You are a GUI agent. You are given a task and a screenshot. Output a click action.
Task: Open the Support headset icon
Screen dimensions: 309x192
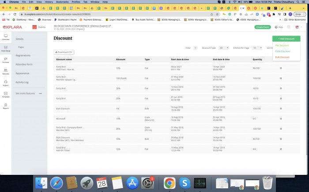6,83
